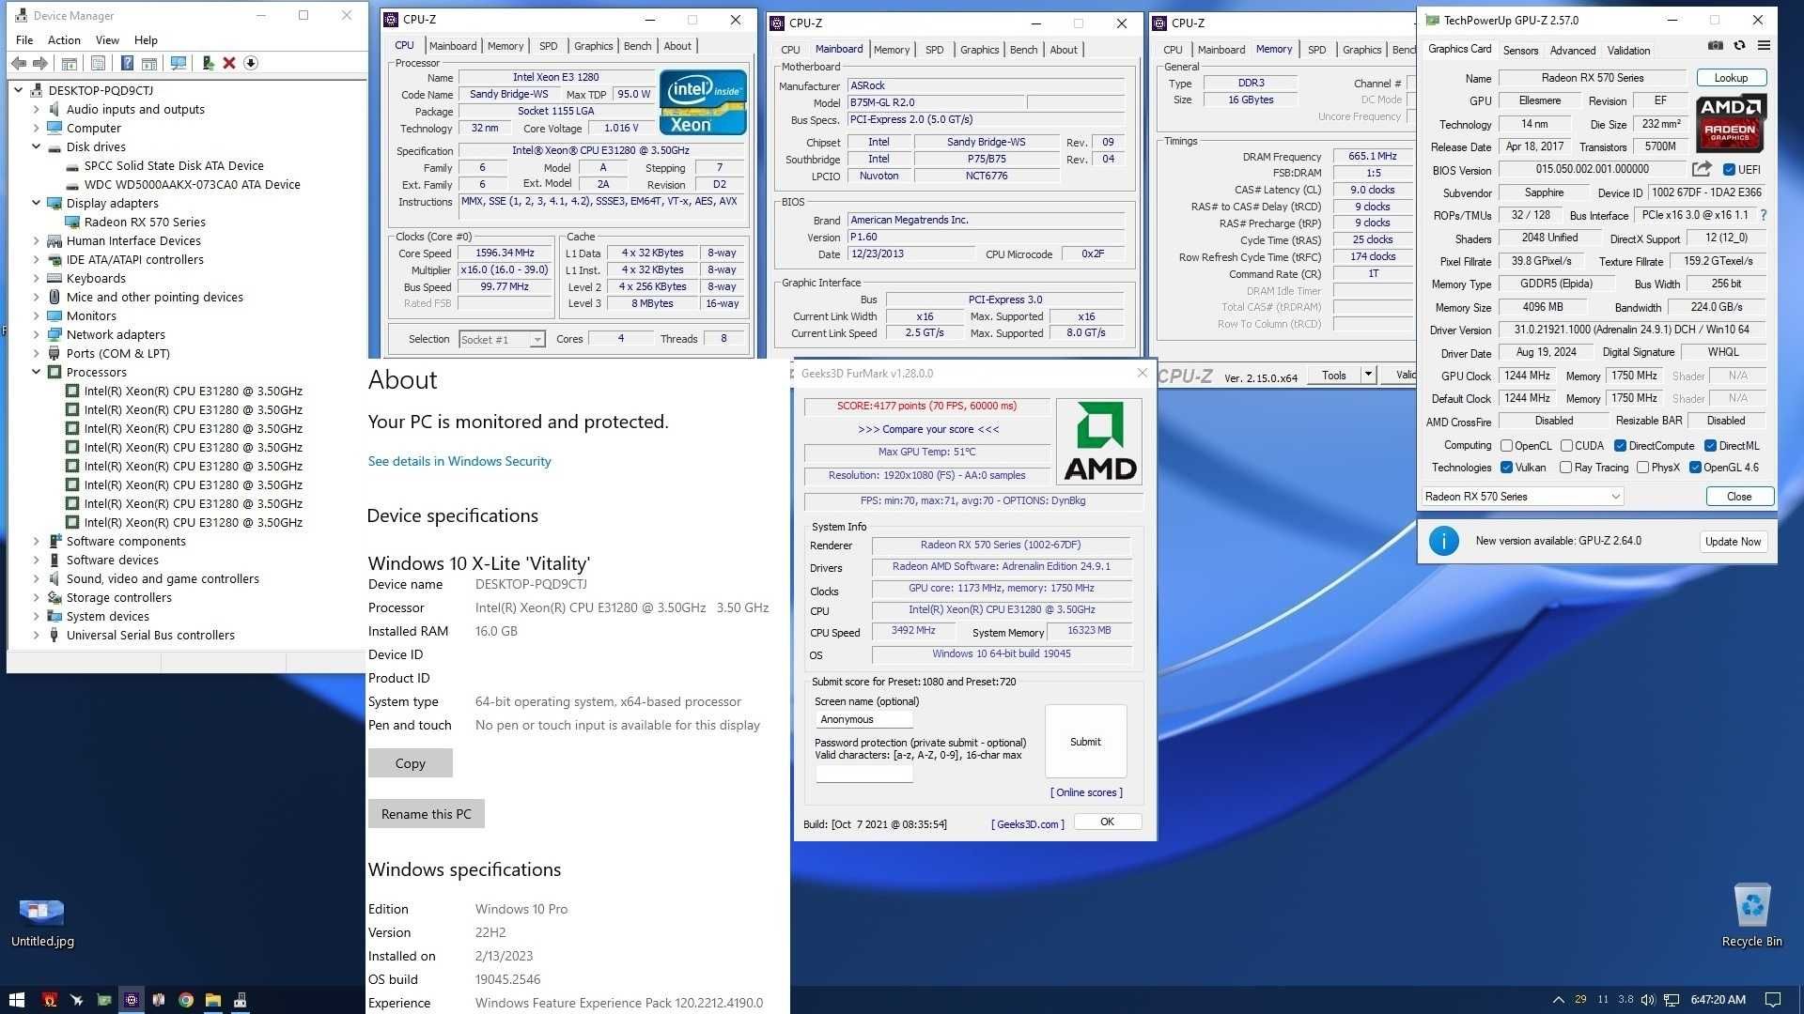Toggle the DirectCompute checkbox

pos(1620,446)
